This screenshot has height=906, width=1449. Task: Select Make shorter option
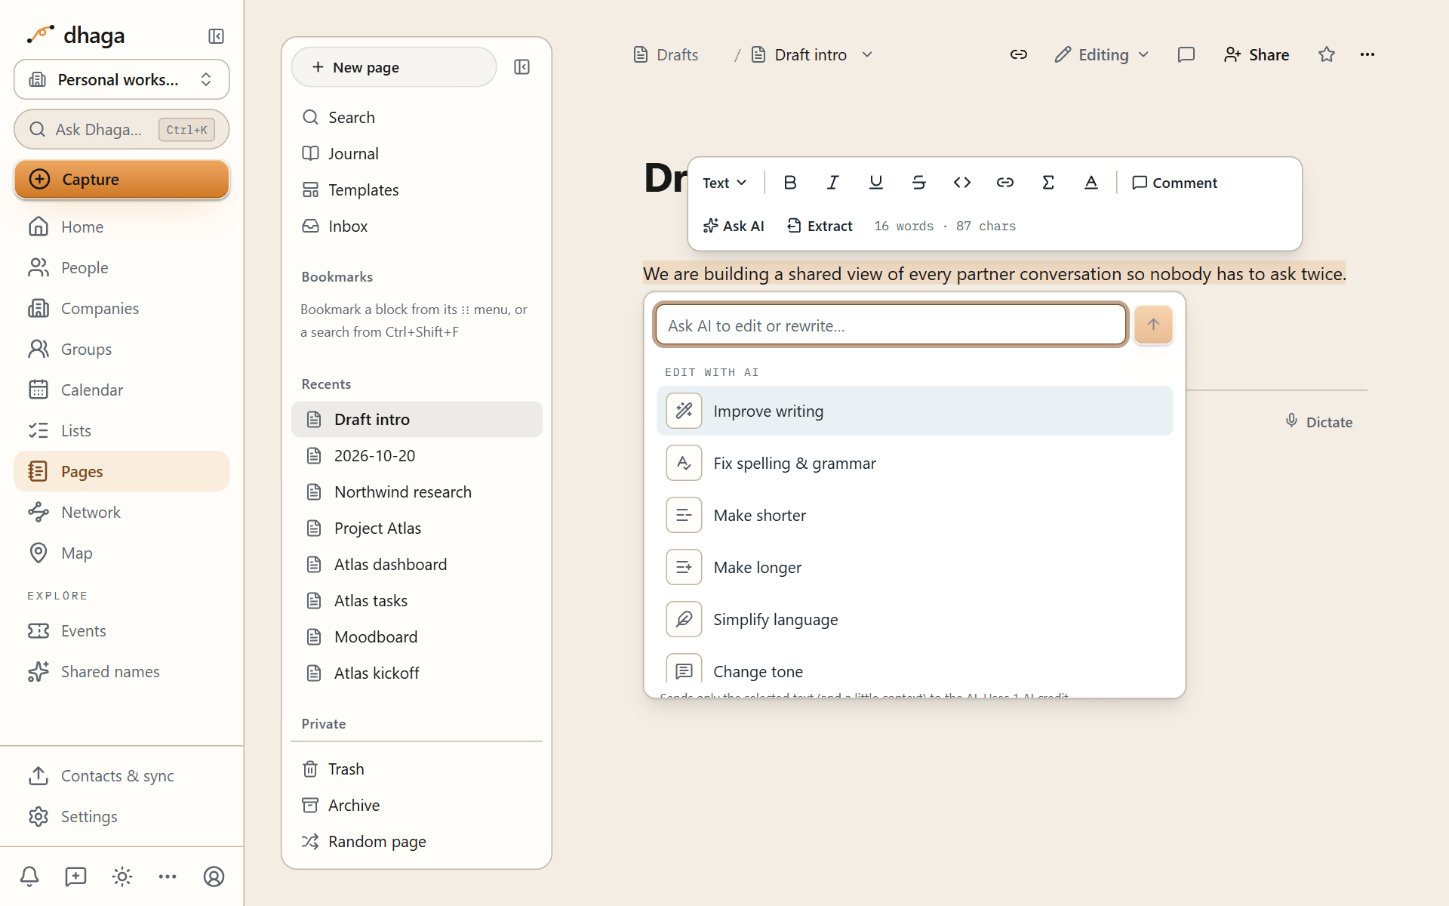(915, 515)
